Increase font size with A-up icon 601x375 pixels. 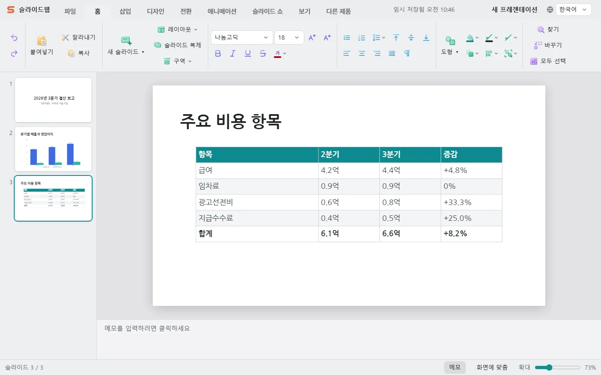[x=312, y=37]
